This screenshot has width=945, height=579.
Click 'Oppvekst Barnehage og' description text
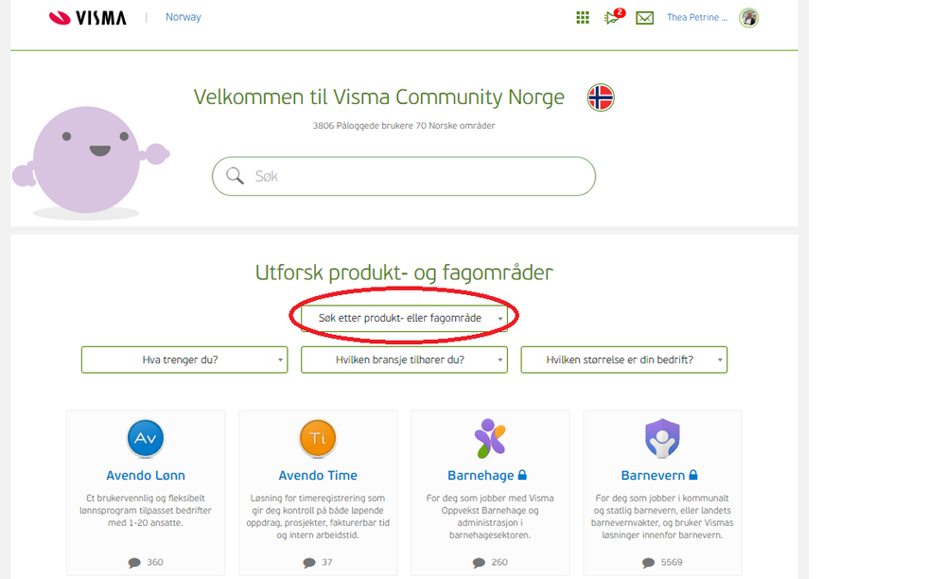coord(490,510)
